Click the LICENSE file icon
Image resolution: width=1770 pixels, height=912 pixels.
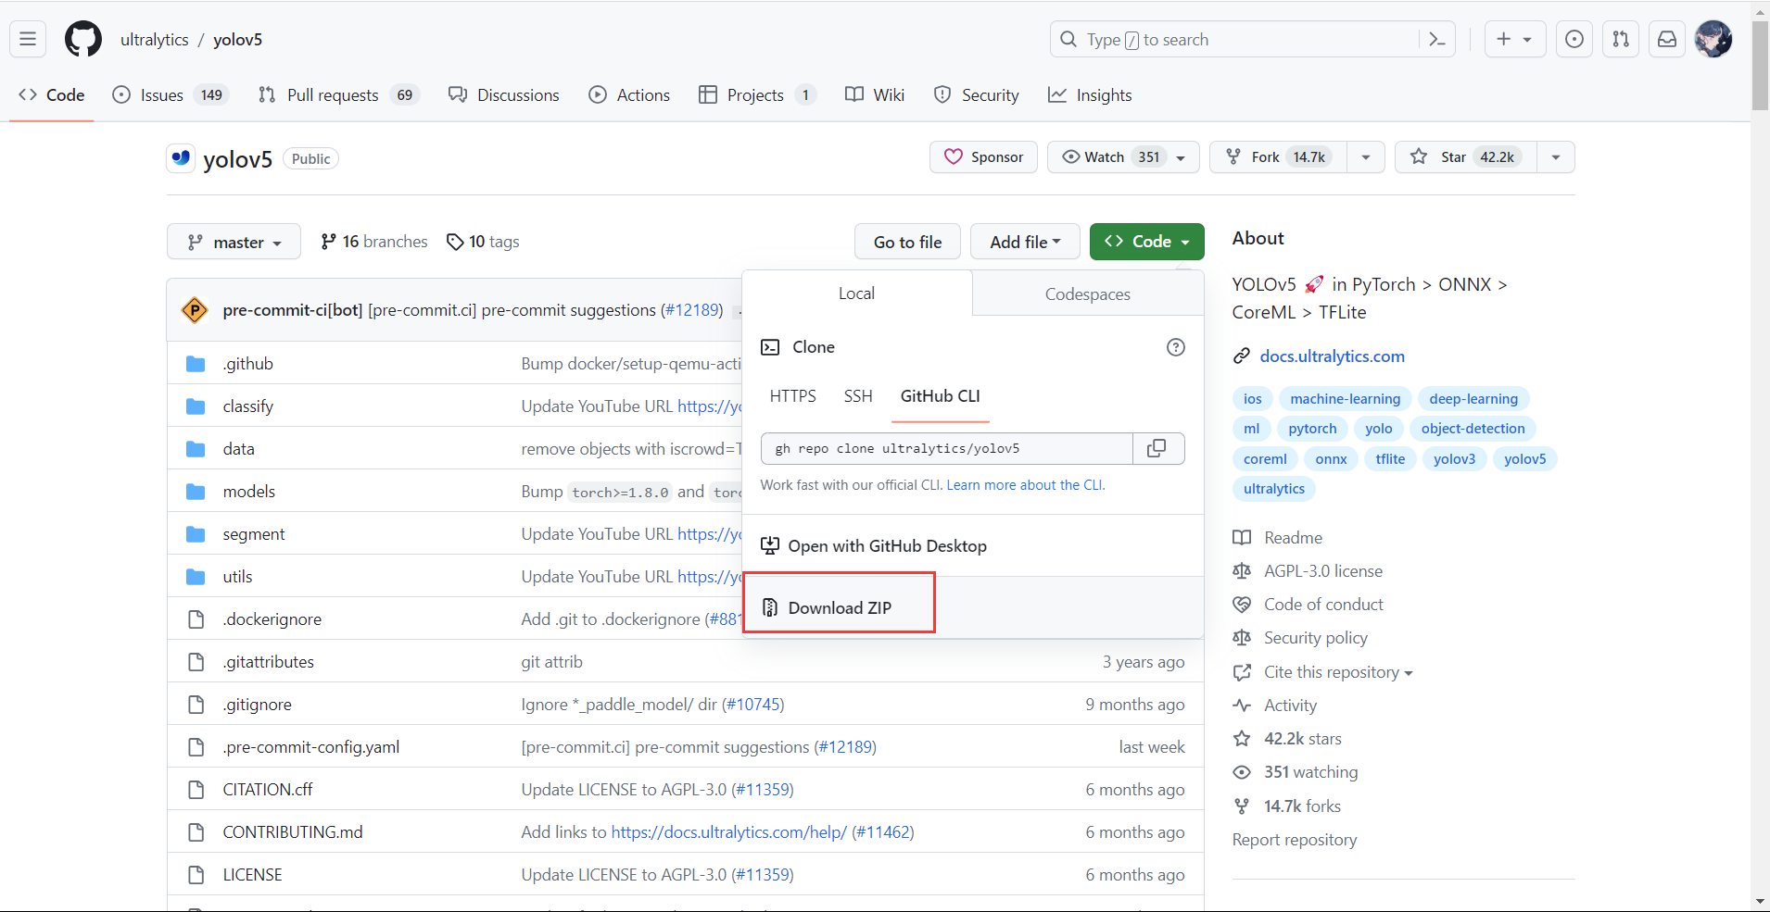point(196,874)
